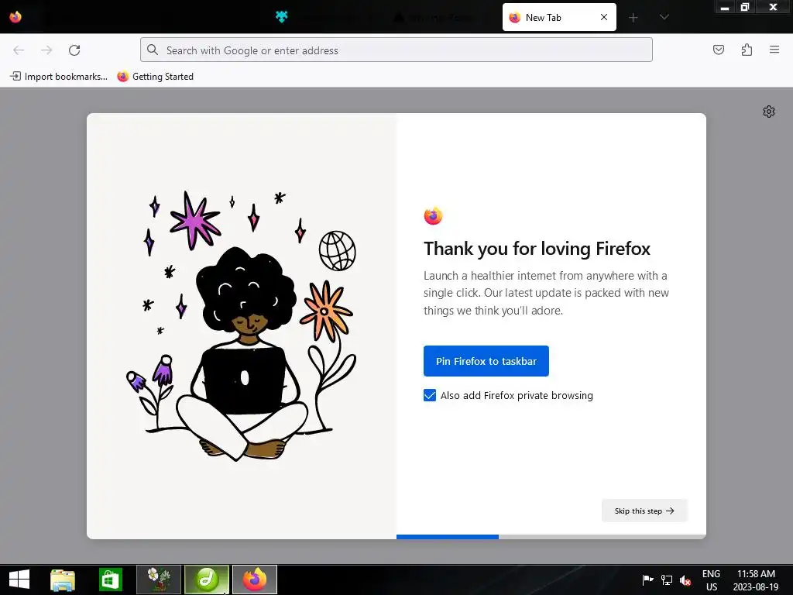The height and width of the screenshot is (595, 793).
Task: Open Windows Store from taskbar
Action: pyautogui.click(x=111, y=580)
